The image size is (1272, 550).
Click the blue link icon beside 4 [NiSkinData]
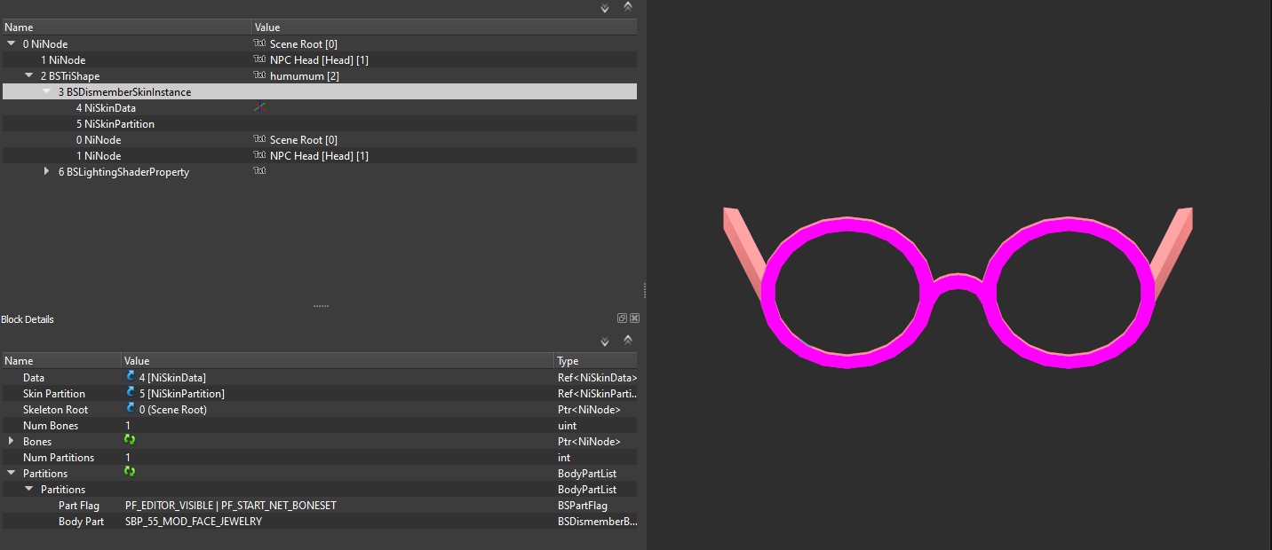click(131, 377)
